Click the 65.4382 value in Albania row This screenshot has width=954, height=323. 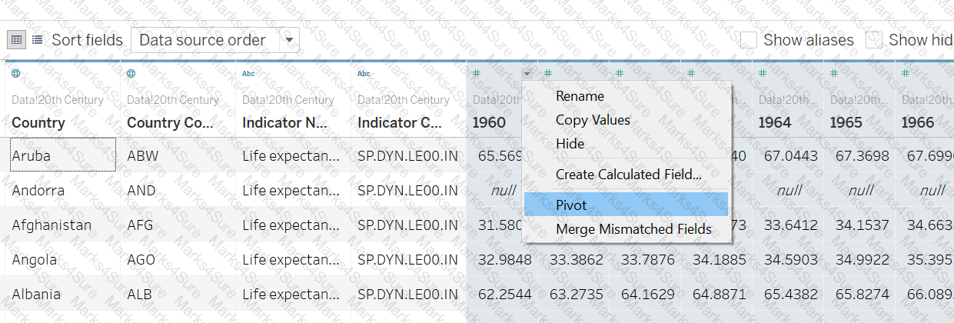pos(791,294)
